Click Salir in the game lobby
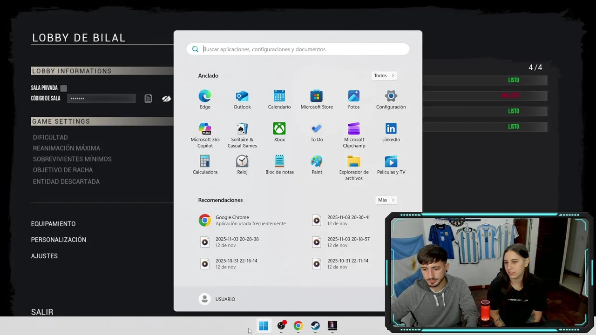This screenshot has height=335, width=596. pos(42,312)
